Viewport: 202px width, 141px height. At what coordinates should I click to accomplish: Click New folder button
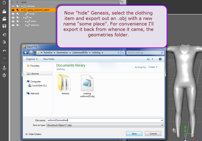click(49, 59)
